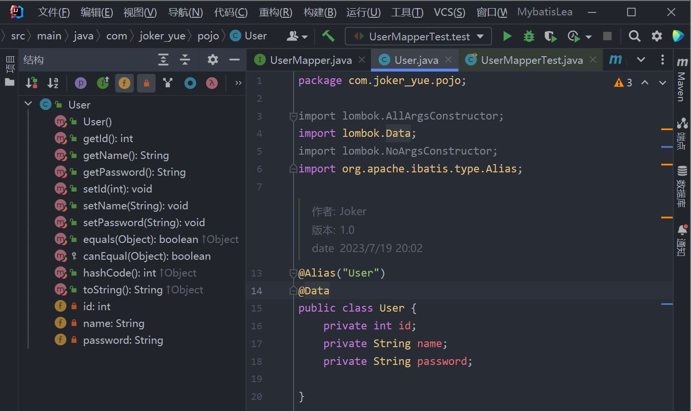Collapse all nodes in the Structure panel
Viewport: 691px width, 411px height.
[185, 60]
